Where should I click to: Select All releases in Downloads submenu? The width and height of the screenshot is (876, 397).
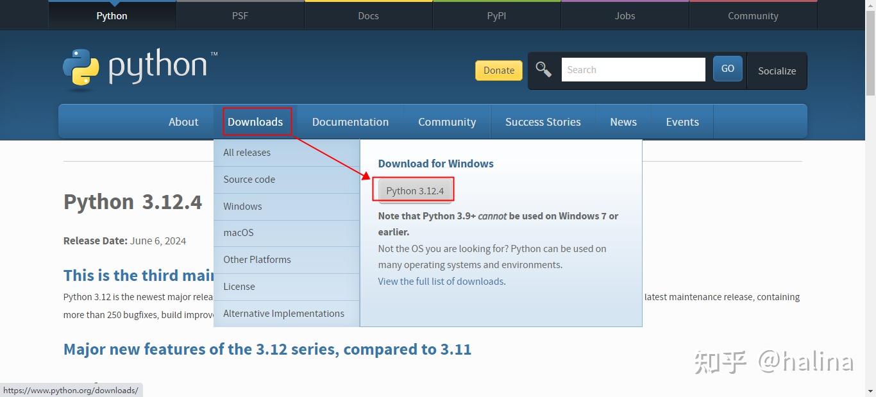287,153
